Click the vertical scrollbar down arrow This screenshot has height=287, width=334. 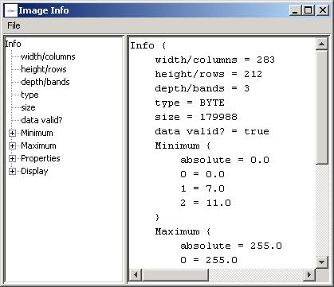(322, 262)
